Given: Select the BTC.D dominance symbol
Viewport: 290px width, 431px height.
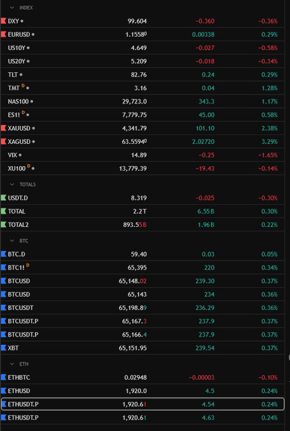Looking at the screenshot, I should [x=16, y=254].
